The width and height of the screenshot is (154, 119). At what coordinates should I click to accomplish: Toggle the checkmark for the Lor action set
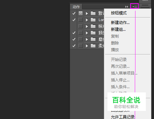[x=74, y=20]
